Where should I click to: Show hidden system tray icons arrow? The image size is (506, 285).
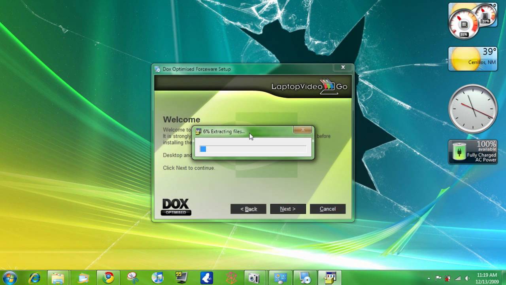[x=429, y=278]
